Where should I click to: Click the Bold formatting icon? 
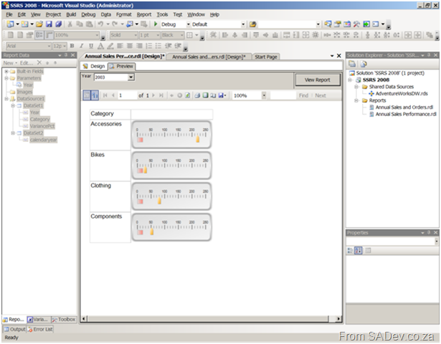pyautogui.click(x=72, y=46)
